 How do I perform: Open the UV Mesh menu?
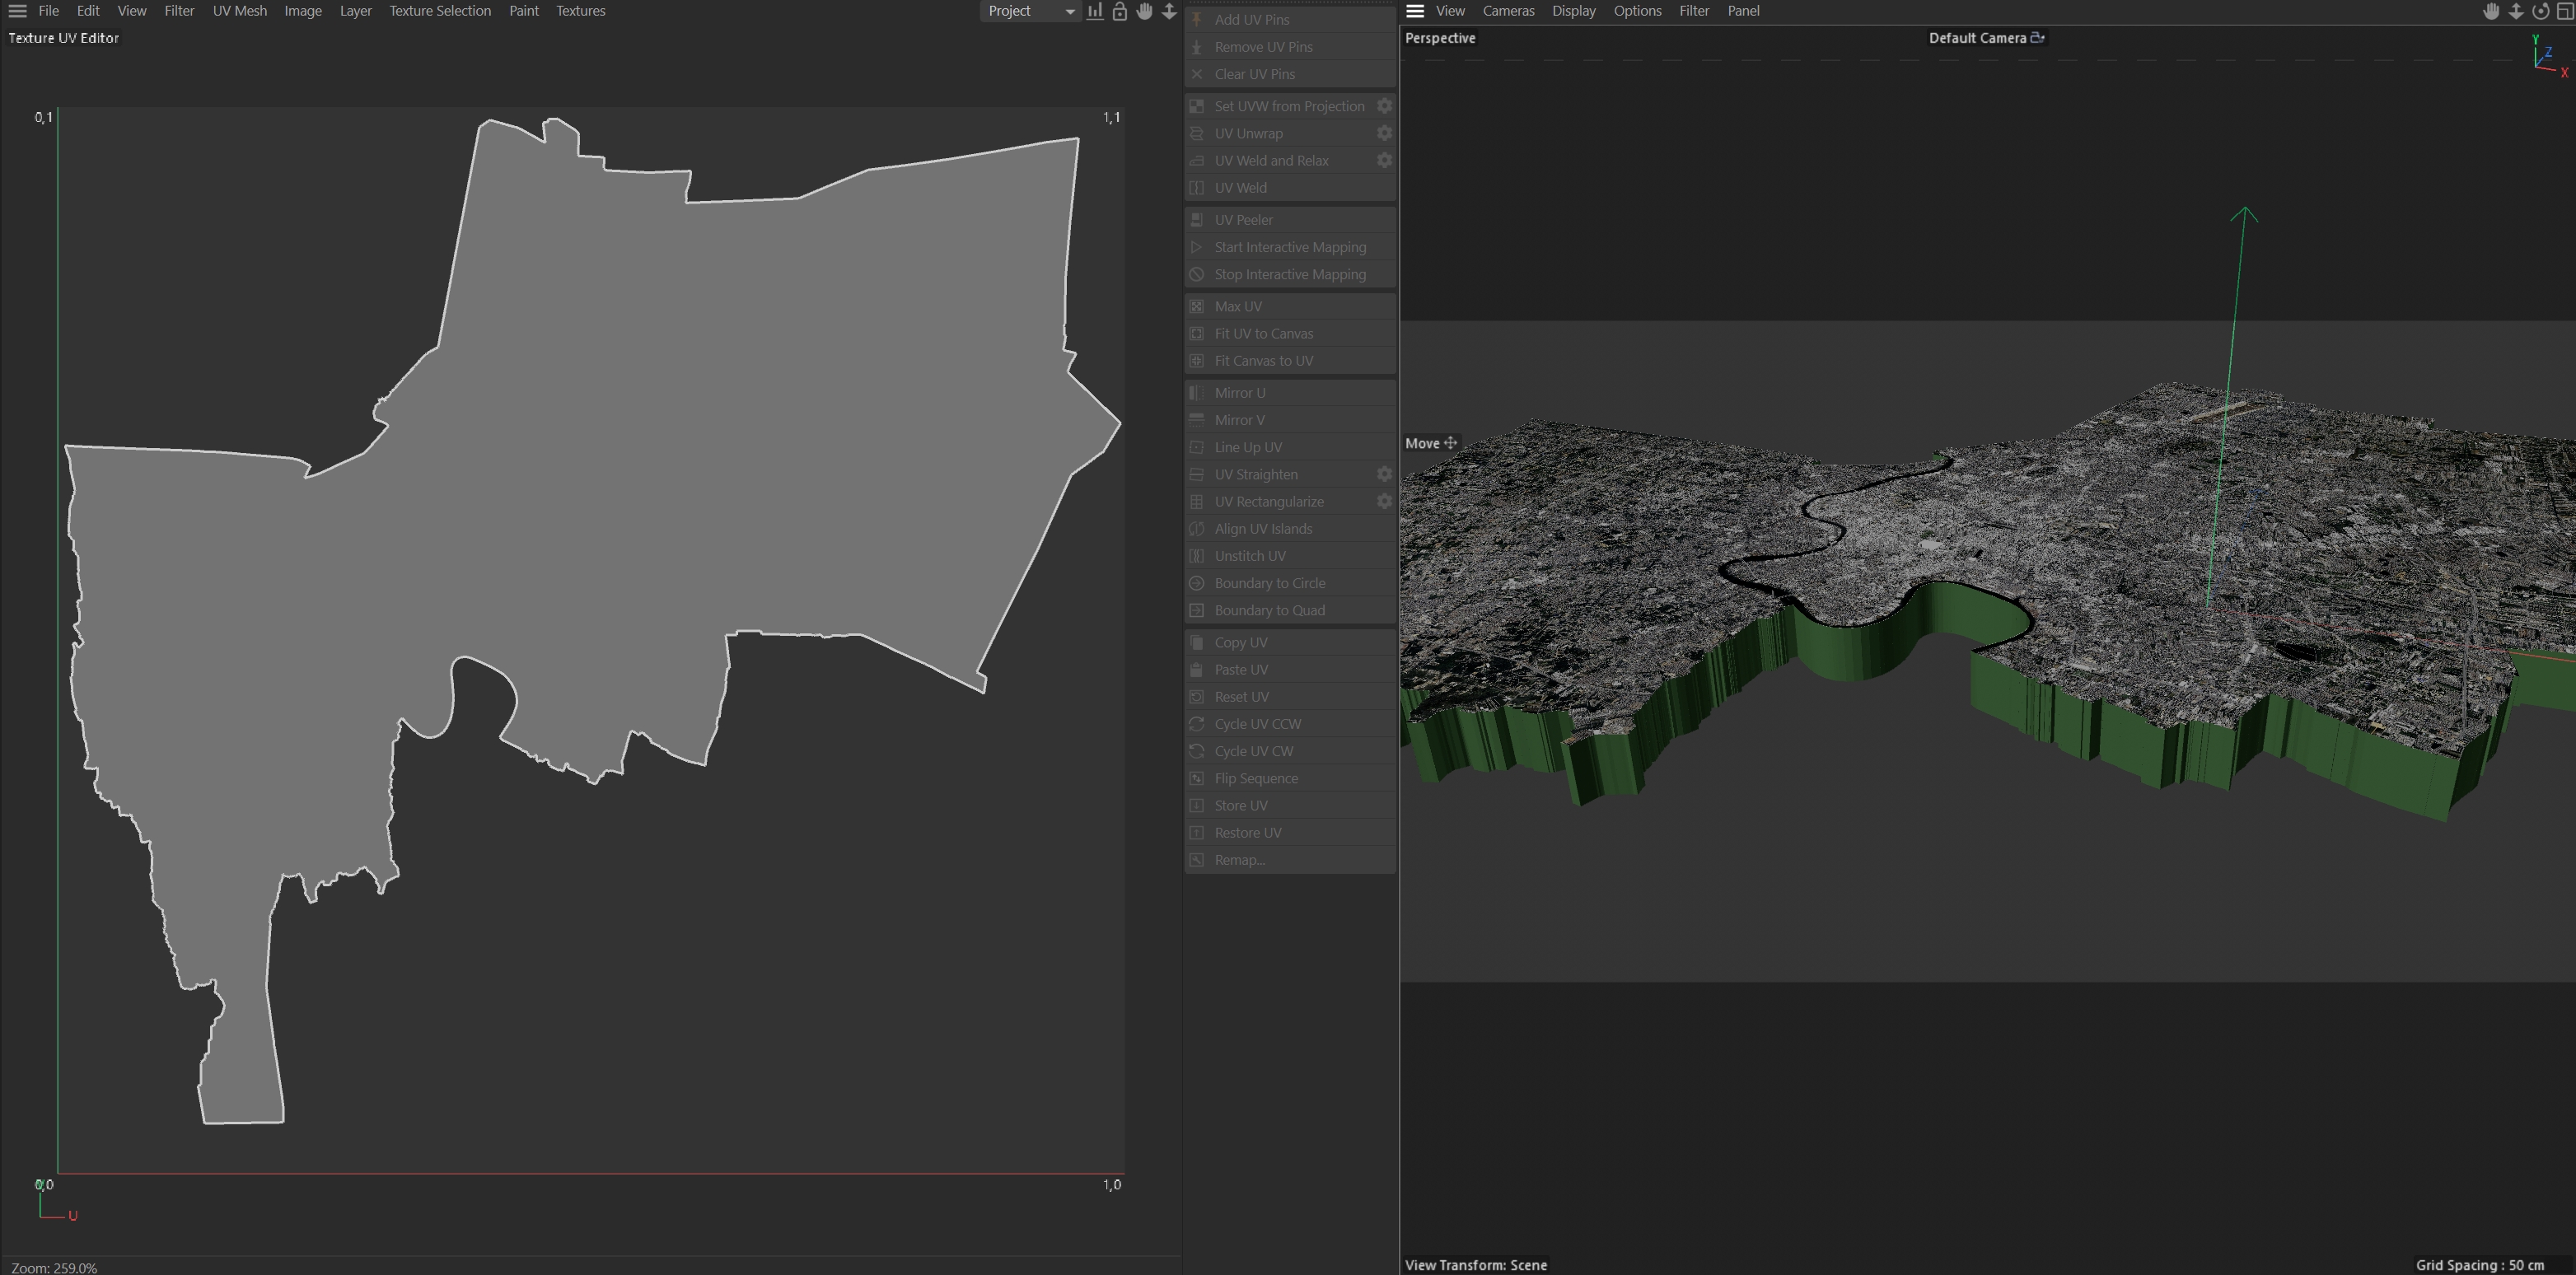tap(239, 11)
